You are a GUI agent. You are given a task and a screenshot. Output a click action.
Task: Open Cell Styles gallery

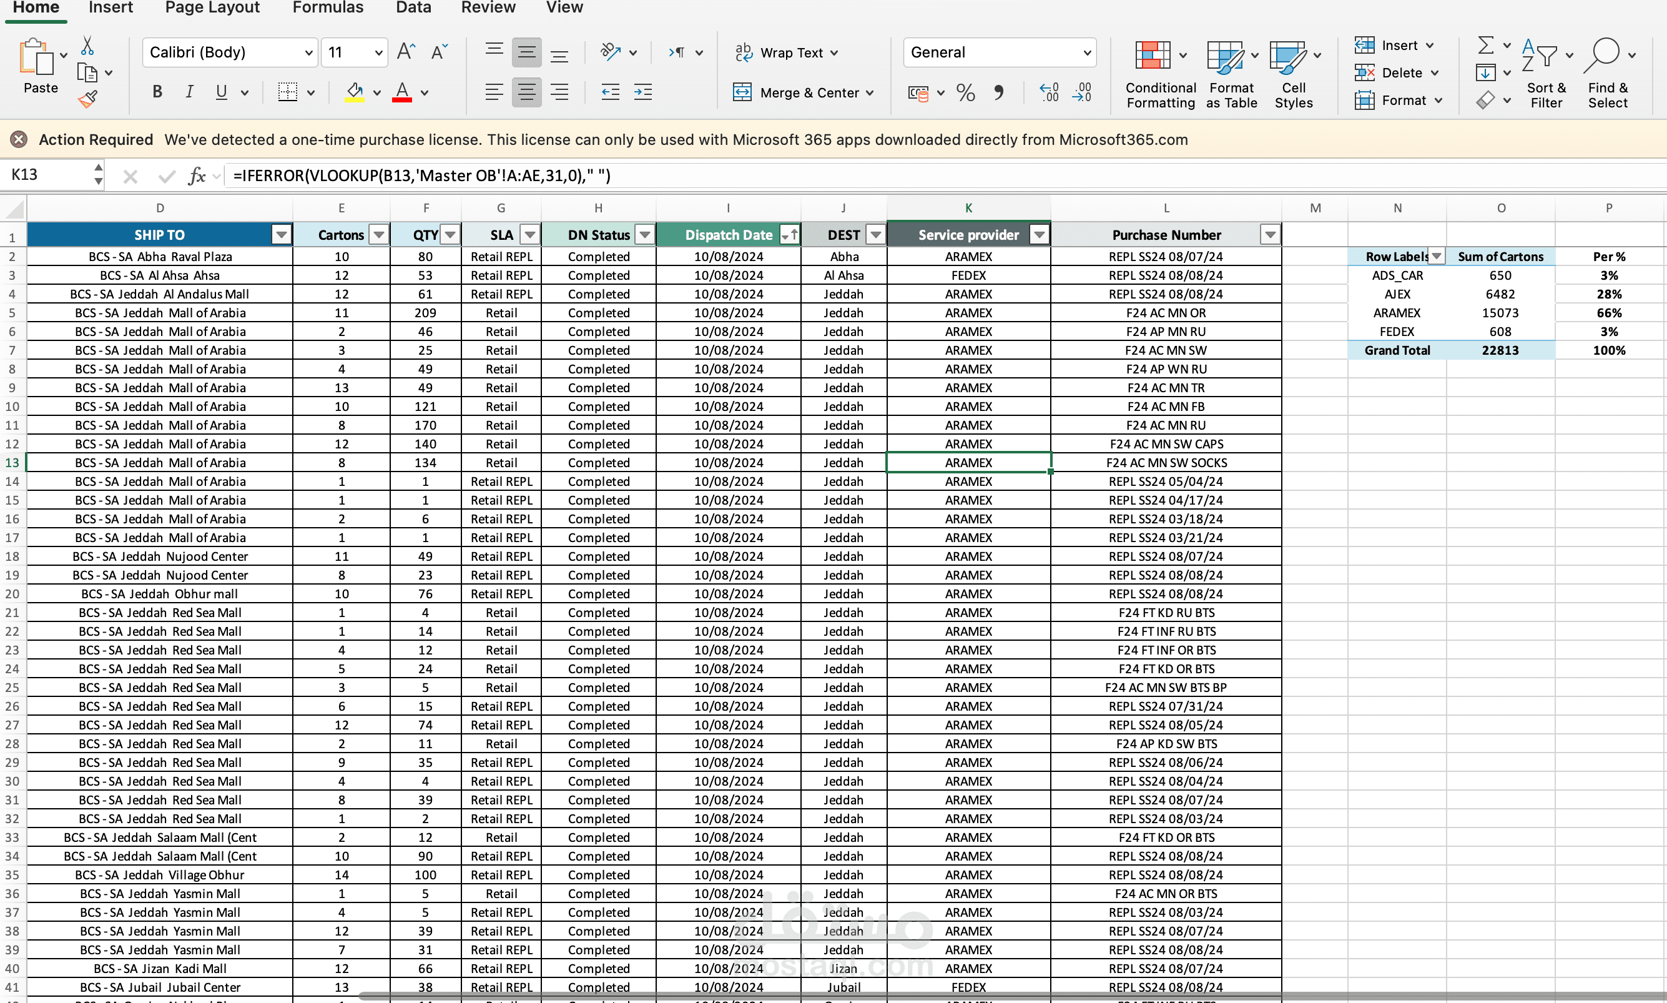(1294, 74)
